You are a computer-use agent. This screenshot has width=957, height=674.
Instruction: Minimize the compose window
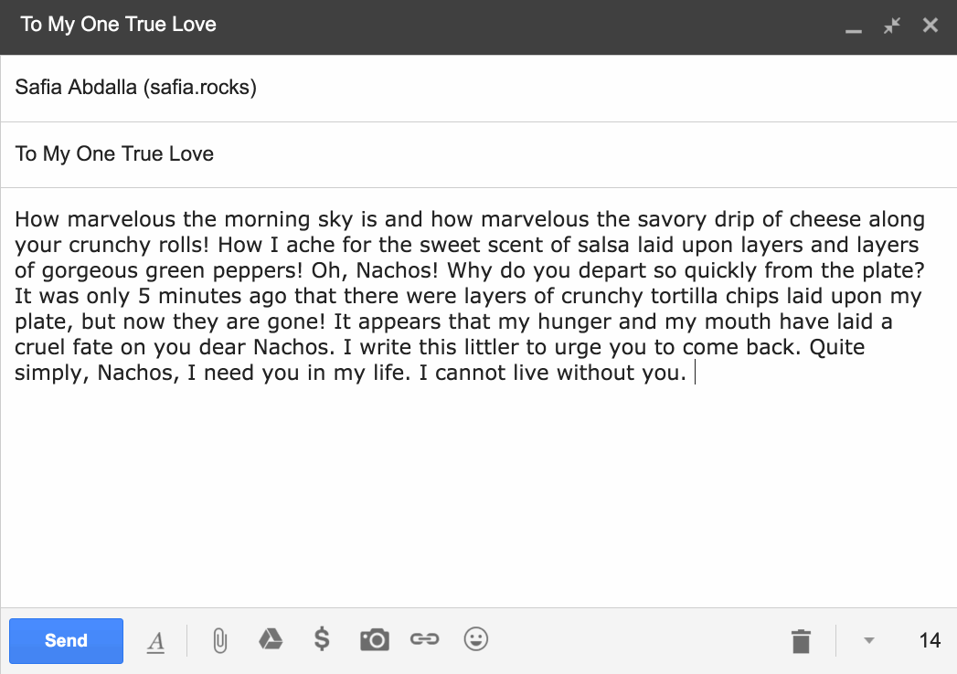853,29
